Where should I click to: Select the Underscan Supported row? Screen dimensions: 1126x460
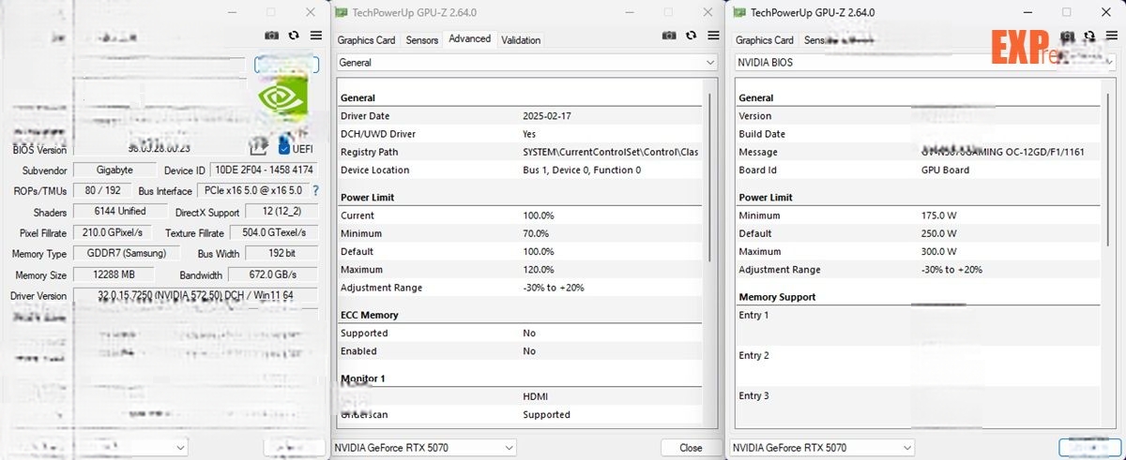click(x=519, y=414)
